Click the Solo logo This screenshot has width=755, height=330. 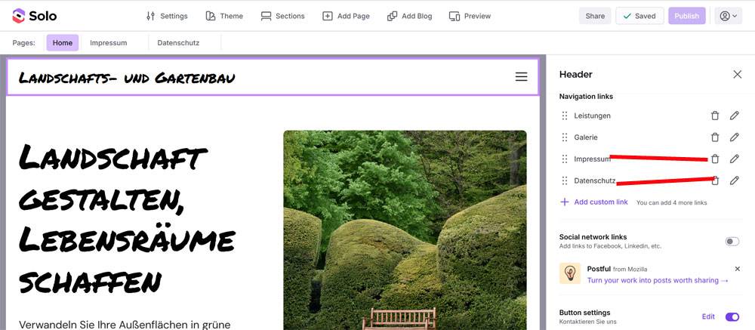[35, 16]
